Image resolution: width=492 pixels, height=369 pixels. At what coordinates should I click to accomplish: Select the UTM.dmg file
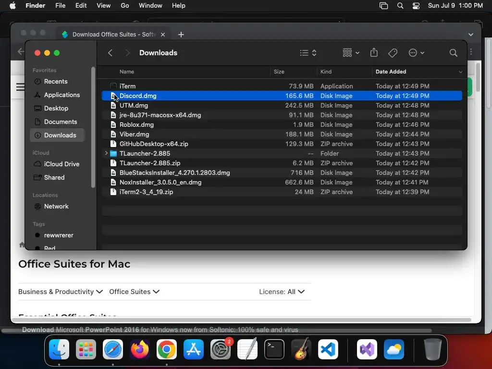(x=282, y=105)
